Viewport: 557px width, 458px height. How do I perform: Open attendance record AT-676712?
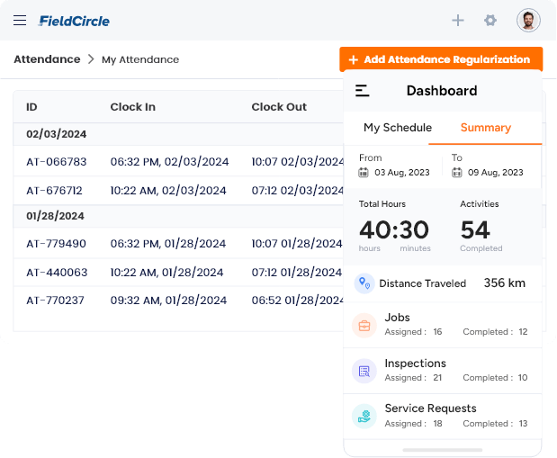(54, 191)
